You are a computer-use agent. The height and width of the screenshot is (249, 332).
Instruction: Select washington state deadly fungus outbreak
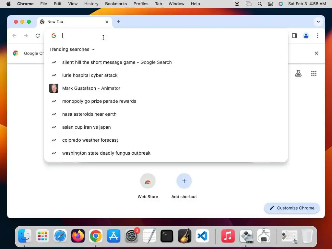tap(166, 153)
